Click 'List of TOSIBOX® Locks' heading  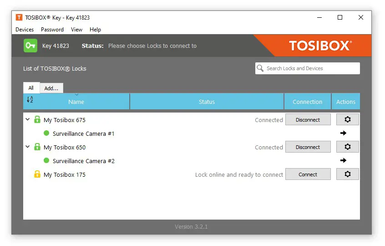click(x=55, y=69)
